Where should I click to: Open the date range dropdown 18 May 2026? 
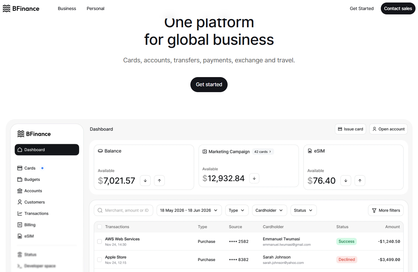coord(189,210)
